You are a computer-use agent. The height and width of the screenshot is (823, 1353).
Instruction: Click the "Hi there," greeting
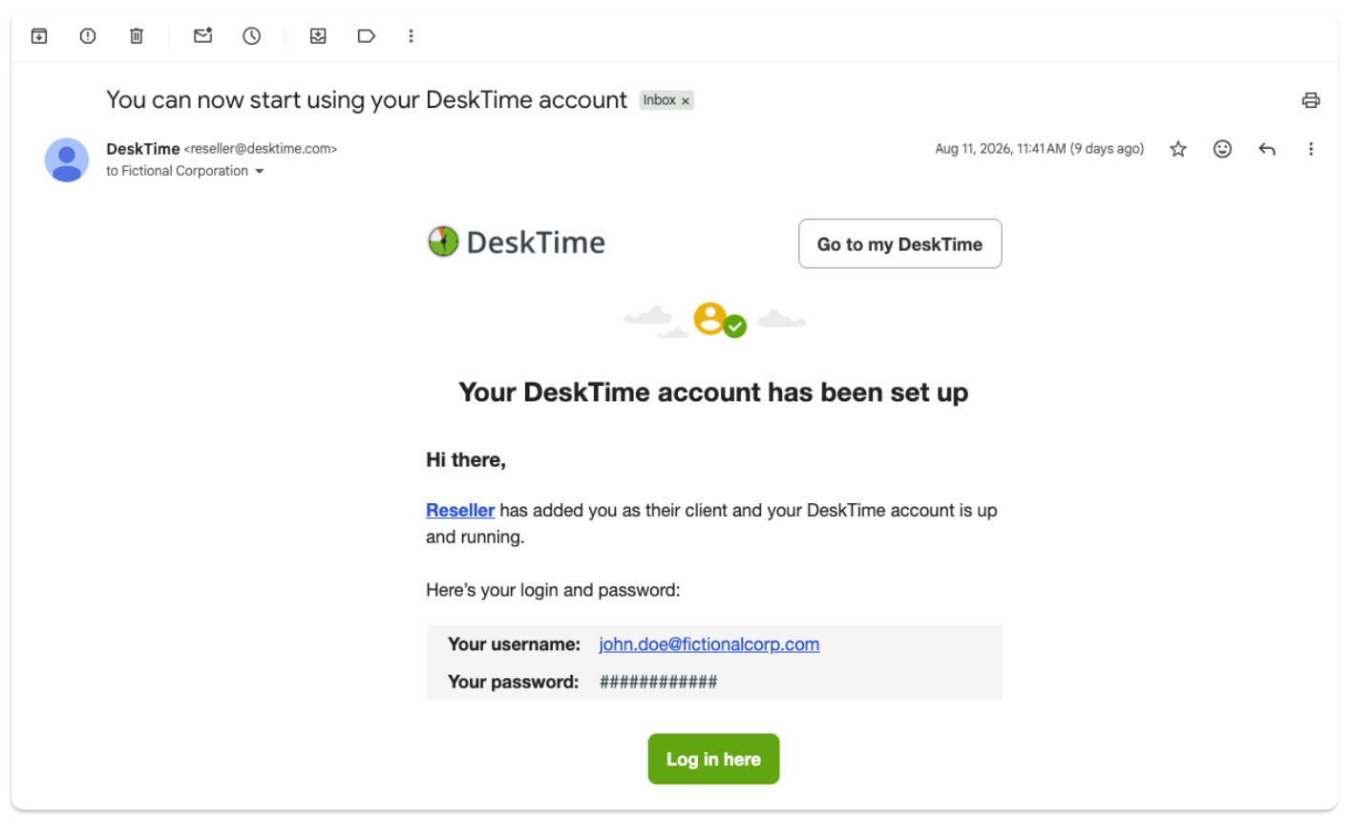tap(466, 460)
